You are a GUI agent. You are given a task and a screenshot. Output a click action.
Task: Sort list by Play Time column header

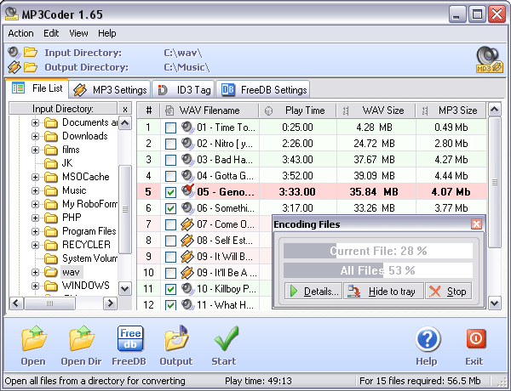(x=304, y=110)
